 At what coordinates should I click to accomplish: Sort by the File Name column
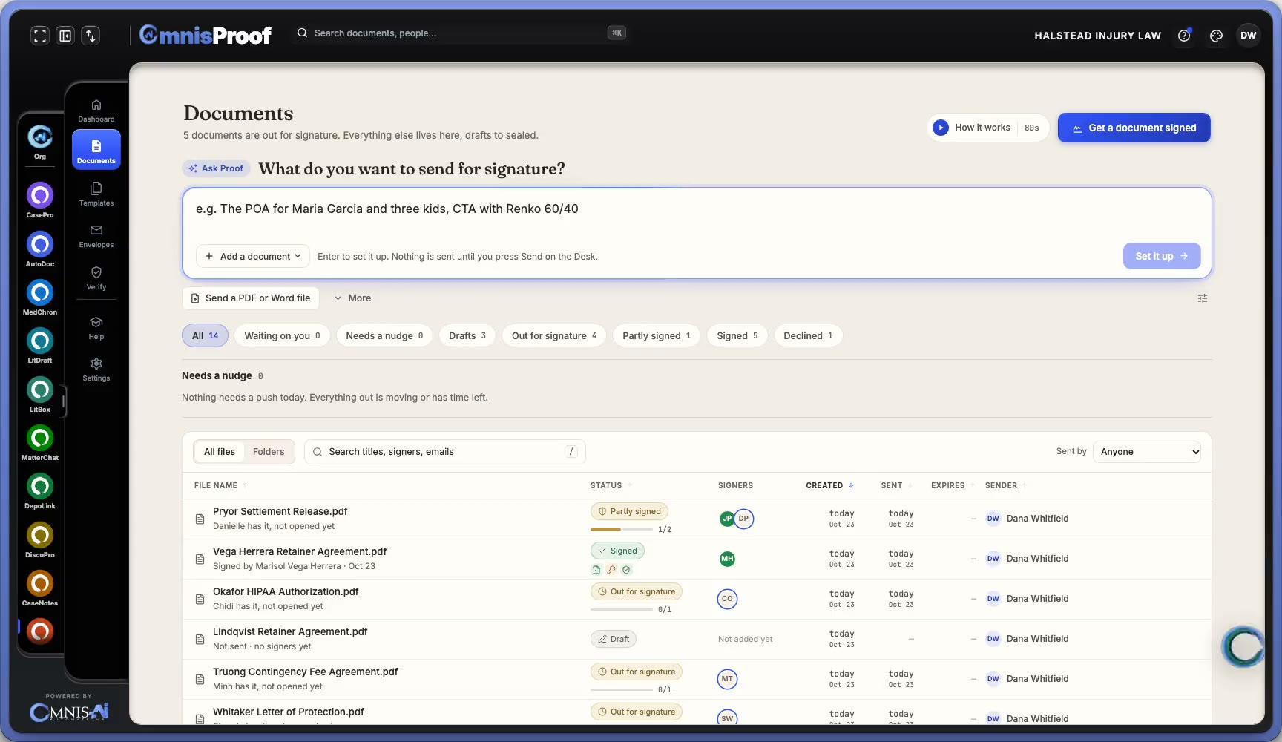click(x=220, y=485)
